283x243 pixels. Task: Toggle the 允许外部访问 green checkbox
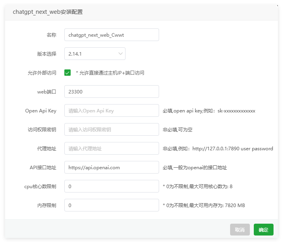67,73
